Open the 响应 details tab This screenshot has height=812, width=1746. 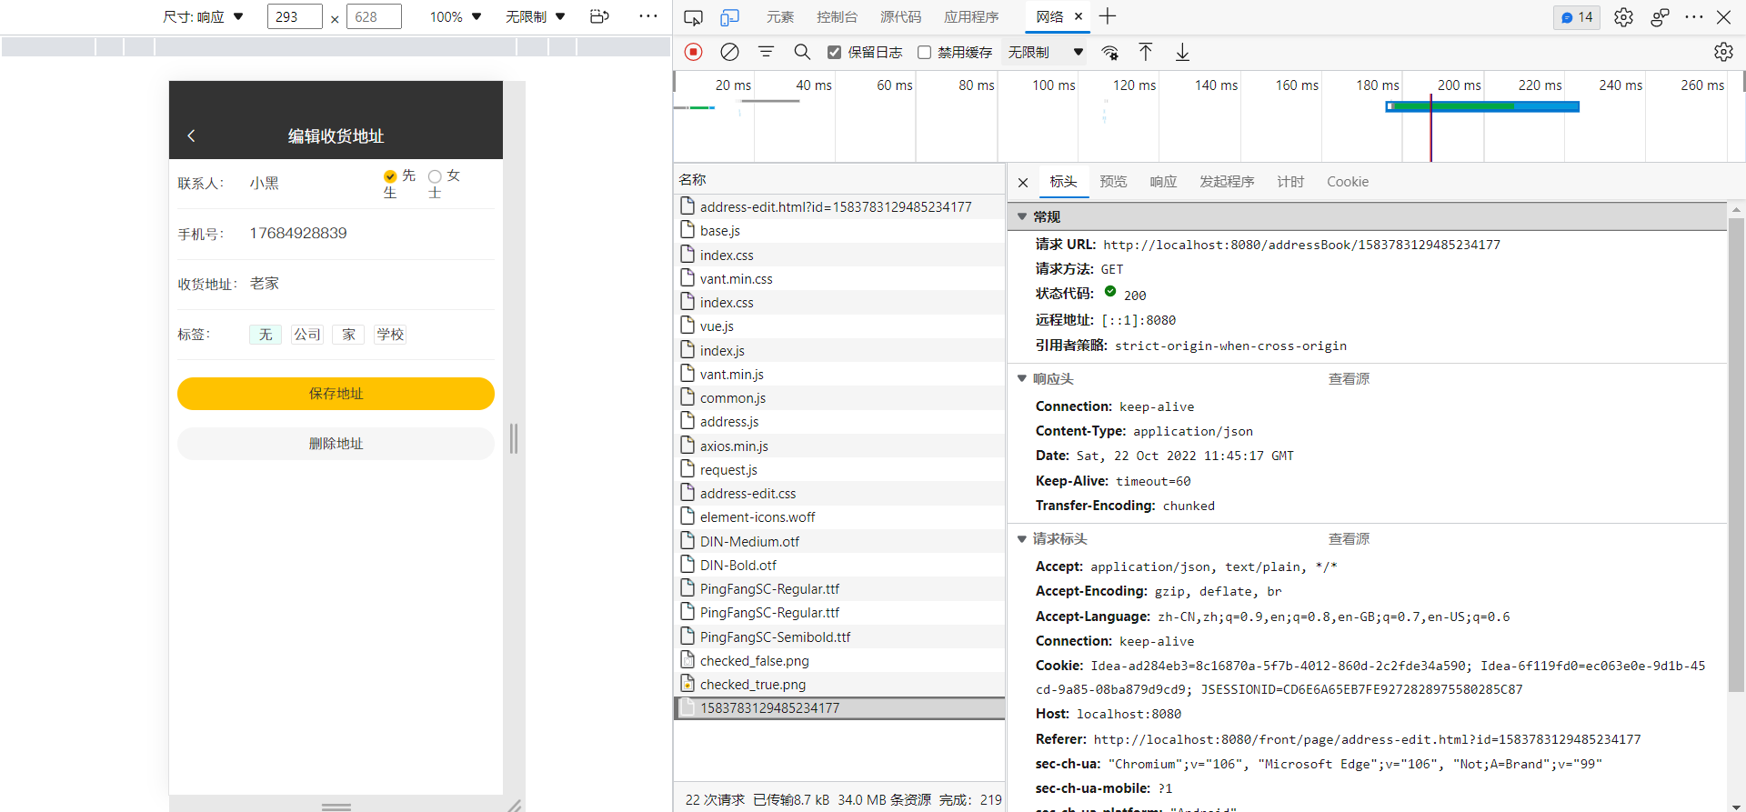(x=1163, y=182)
